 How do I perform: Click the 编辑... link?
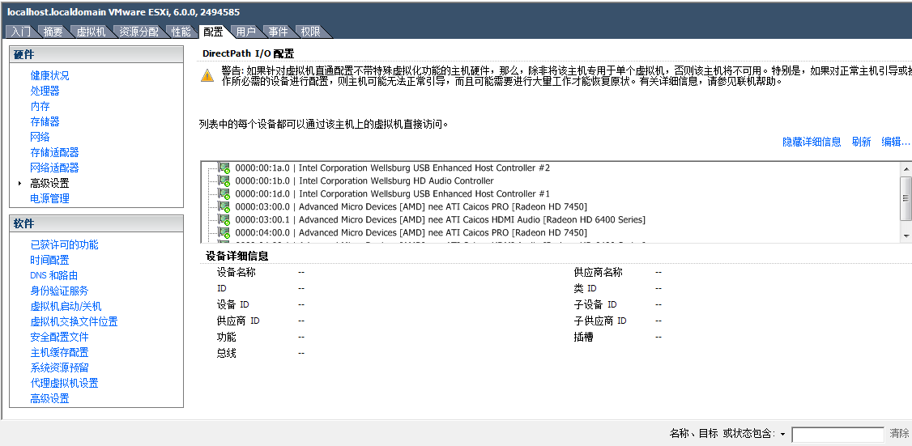(896, 142)
